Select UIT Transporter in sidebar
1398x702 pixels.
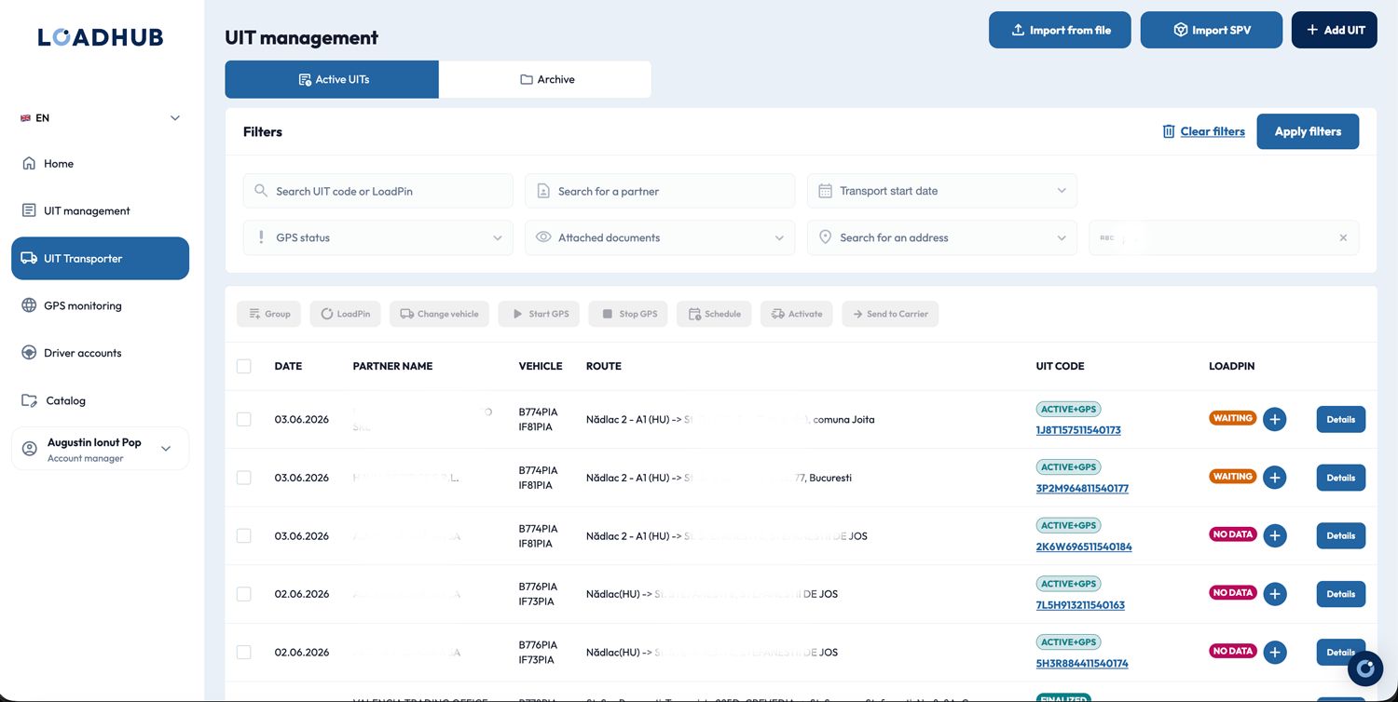[101, 258]
